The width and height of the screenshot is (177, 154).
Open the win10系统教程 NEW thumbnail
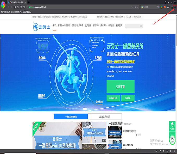(57, 135)
